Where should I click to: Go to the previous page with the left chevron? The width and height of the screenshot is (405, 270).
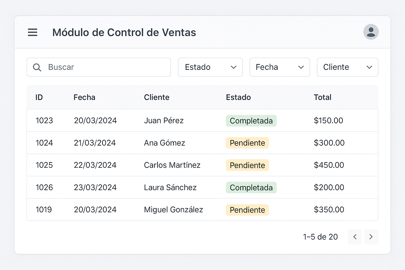tap(355, 237)
